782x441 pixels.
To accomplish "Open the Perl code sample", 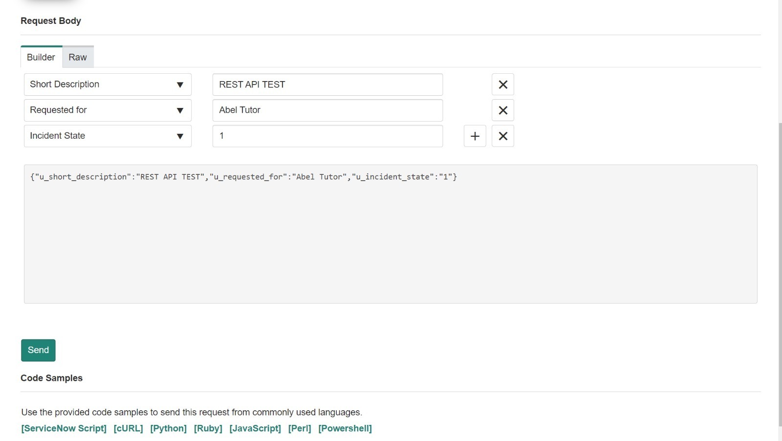I will click(x=300, y=428).
